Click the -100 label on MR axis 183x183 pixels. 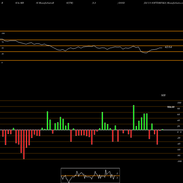point(179,161)
